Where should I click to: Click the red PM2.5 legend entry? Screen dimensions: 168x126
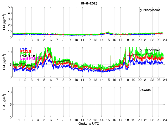point(26,52)
